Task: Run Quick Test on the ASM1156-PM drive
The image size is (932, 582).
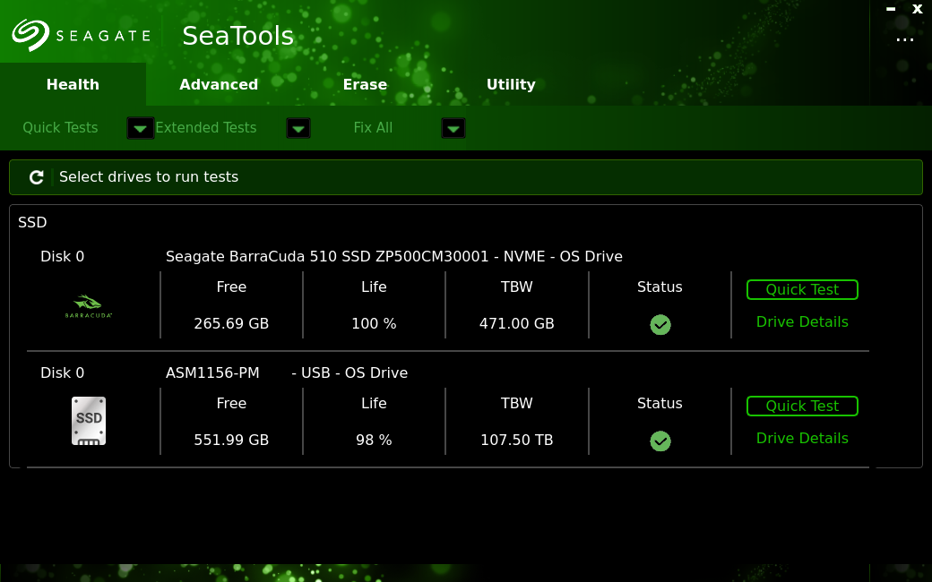Action: click(x=802, y=406)
